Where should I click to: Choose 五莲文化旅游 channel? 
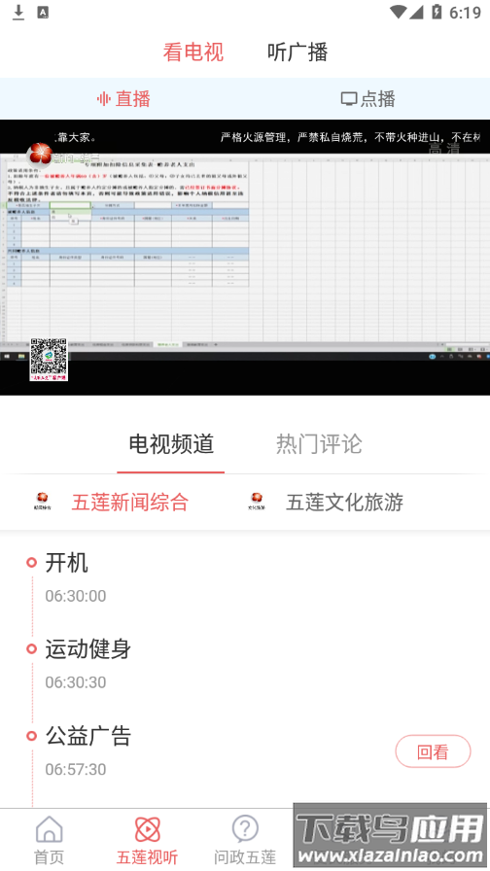tap(344, 503)
